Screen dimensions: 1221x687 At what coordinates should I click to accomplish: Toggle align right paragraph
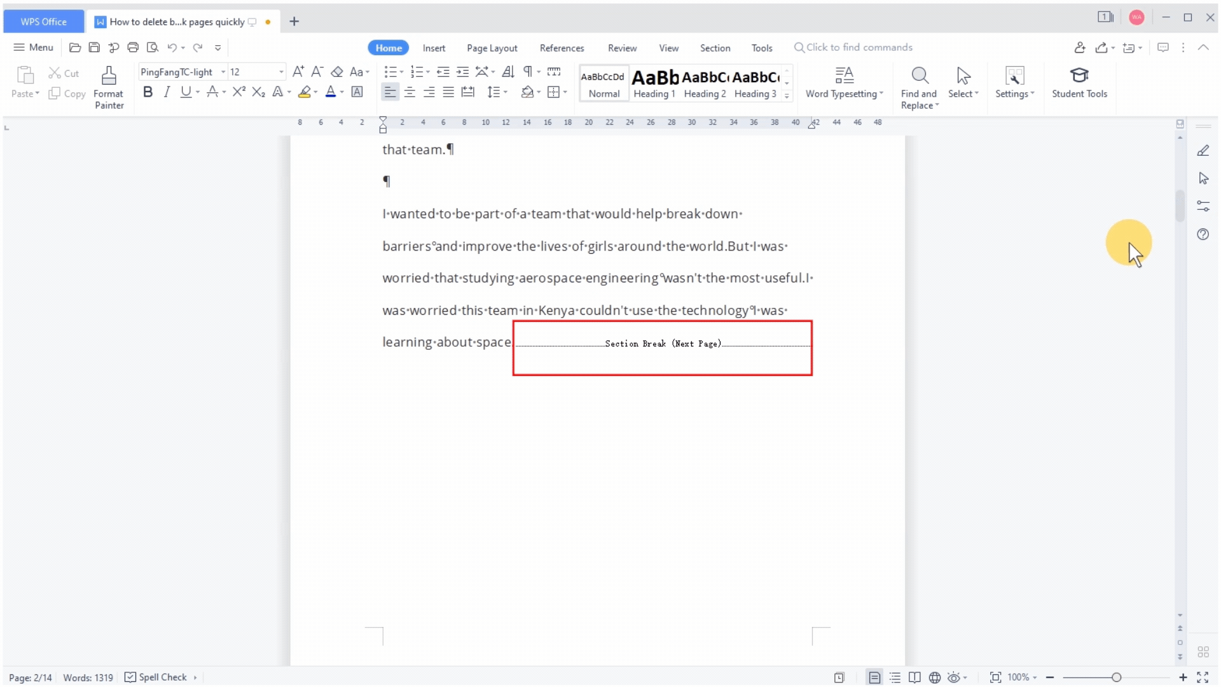pos(429,92)
